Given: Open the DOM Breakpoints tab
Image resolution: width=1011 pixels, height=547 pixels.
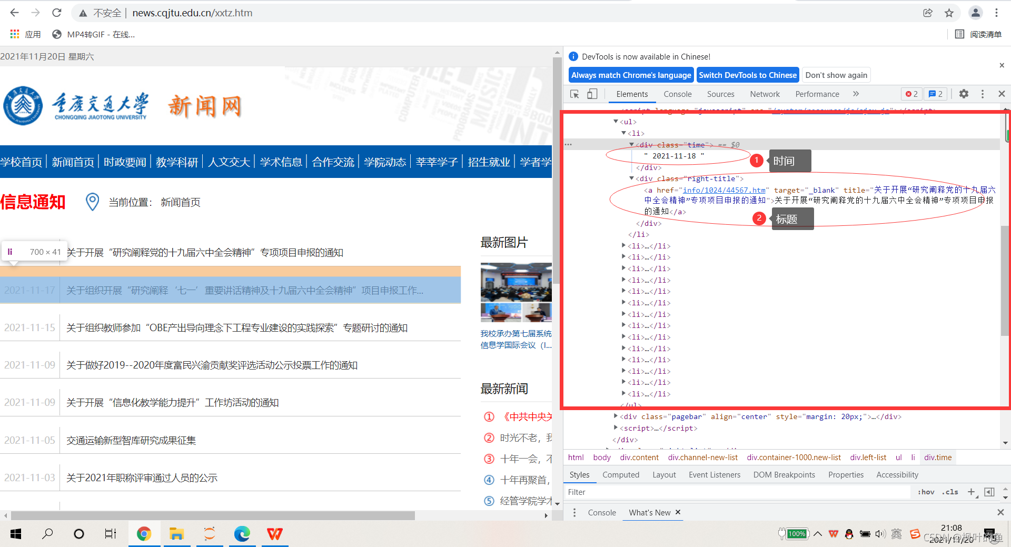Looking at the screenshot, I should 784,475.
